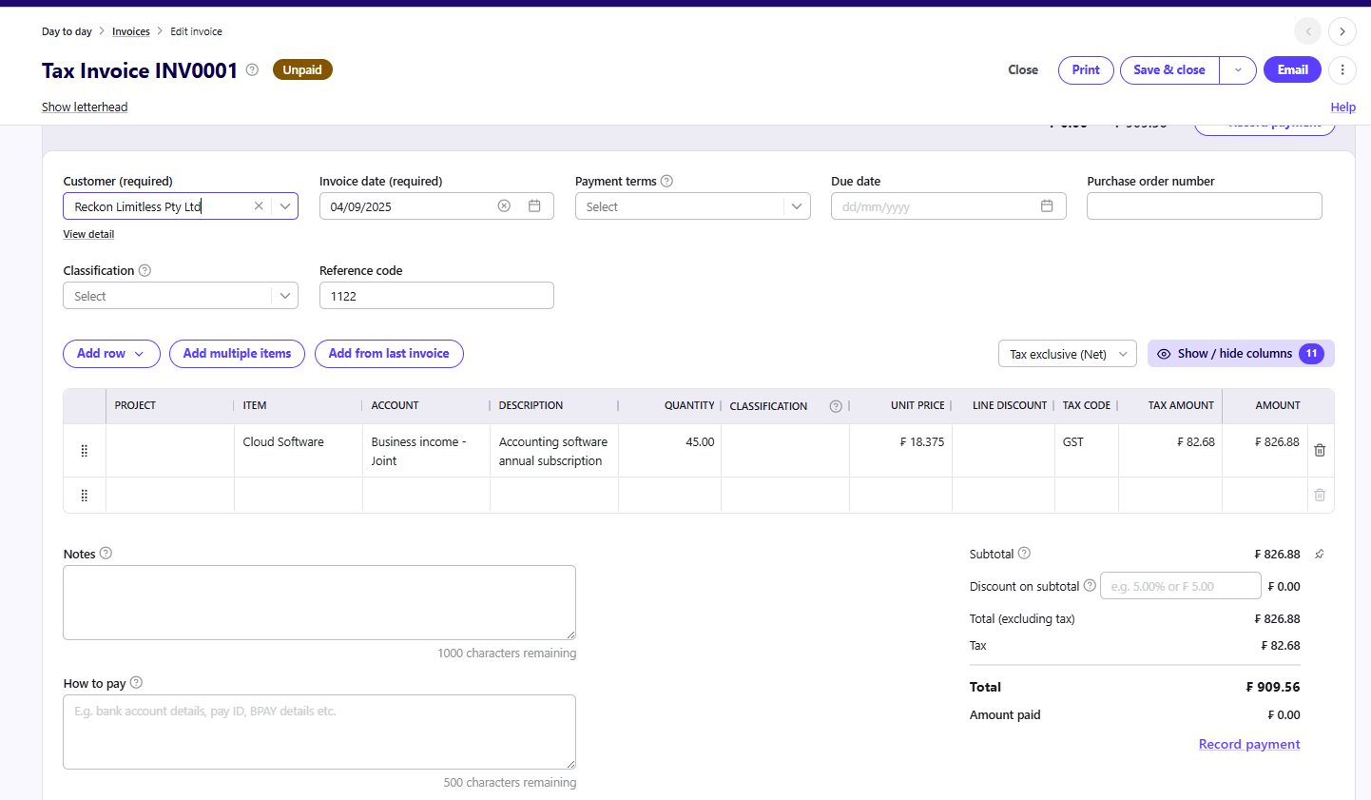Delete the Cloud Software line row
1371x800 pixels.
[1320, 450]
